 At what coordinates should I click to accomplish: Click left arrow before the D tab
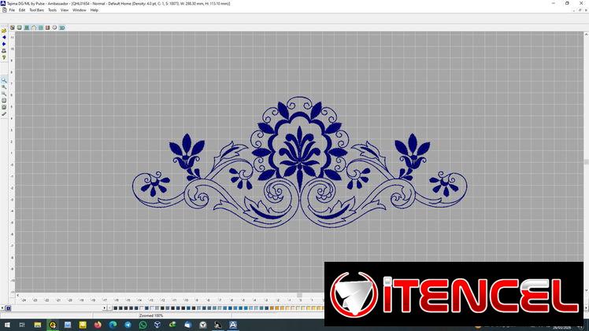click(x=2, y=308)
